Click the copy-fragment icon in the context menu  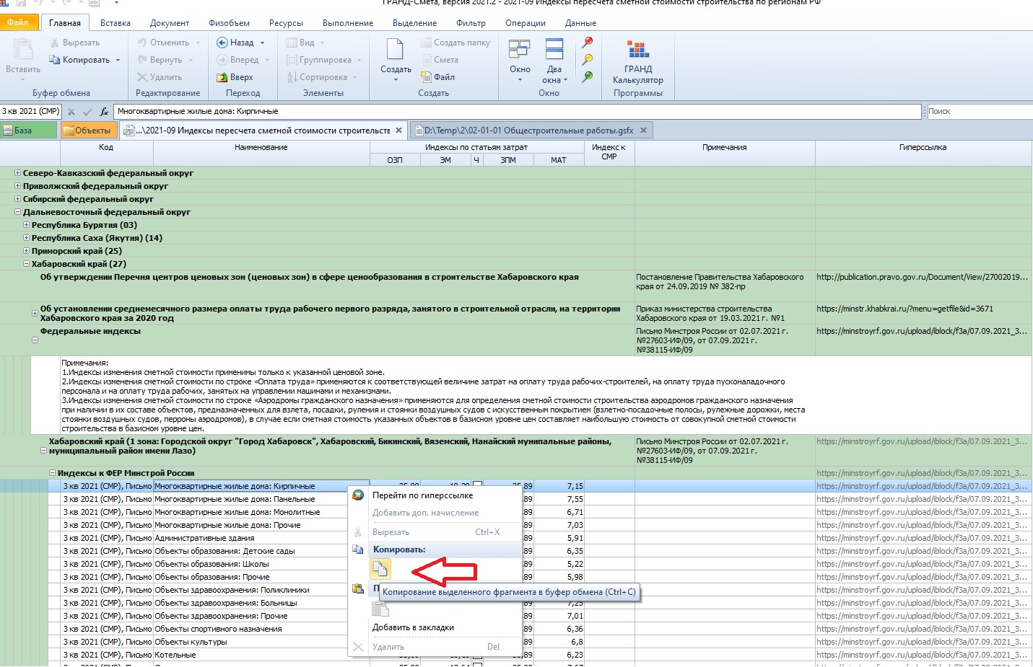[380, 570]
